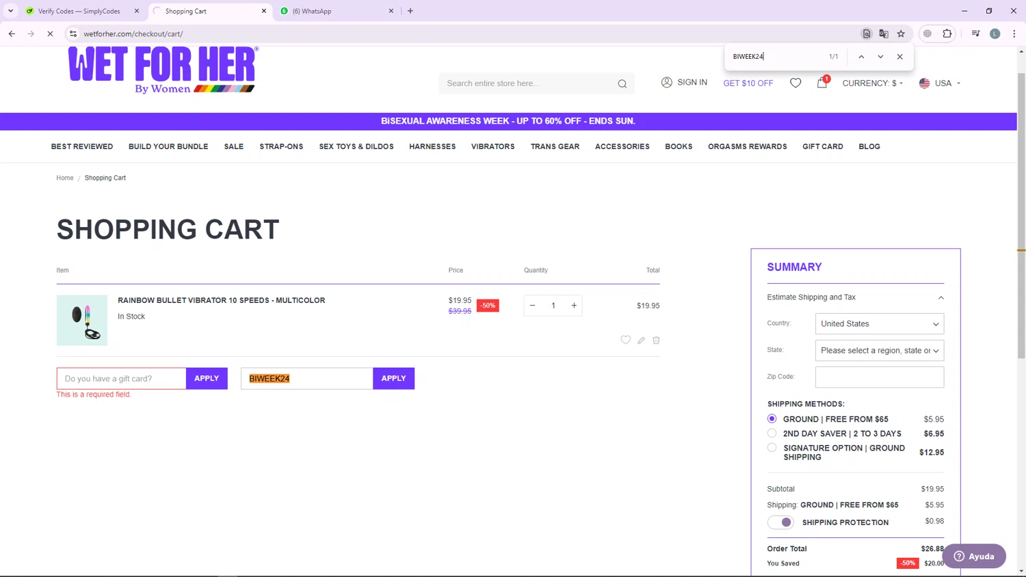
Task: Click the product thumbnail image
Action: pyautogui.click(x=82, y=320)
